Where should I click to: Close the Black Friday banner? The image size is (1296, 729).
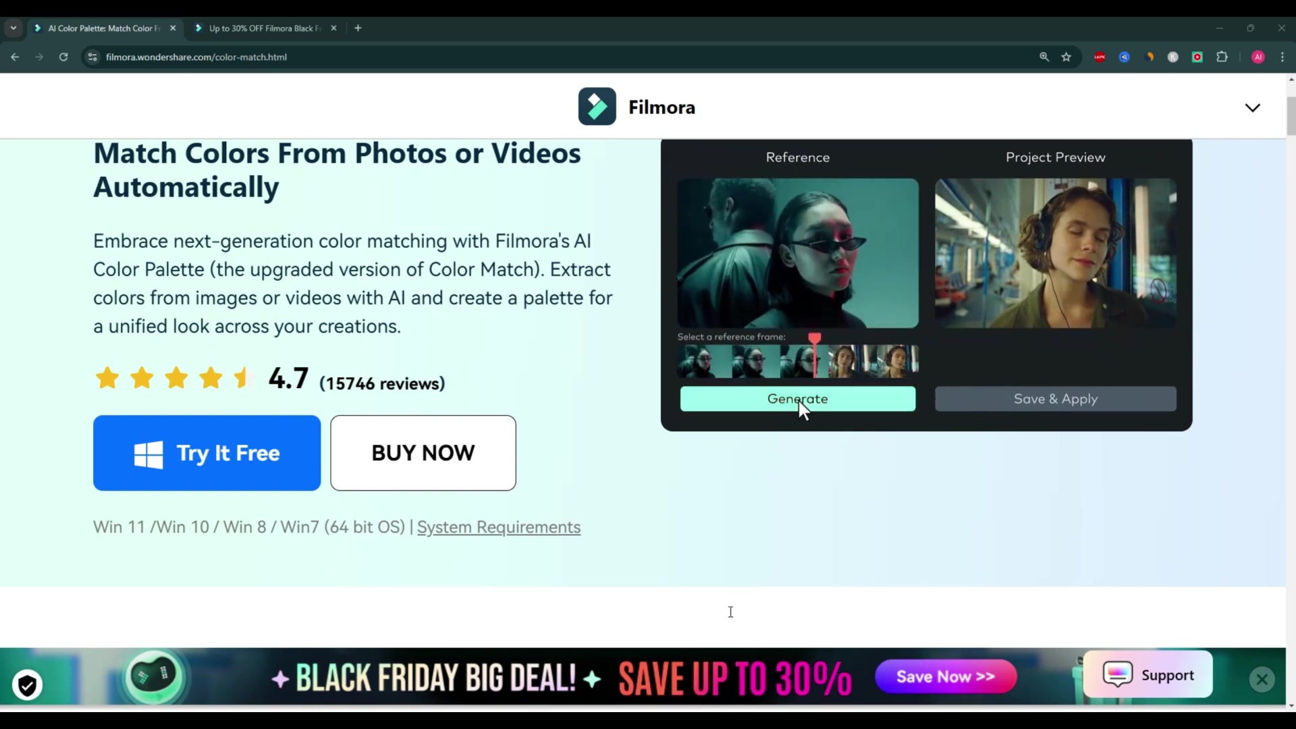(1262, 680)
